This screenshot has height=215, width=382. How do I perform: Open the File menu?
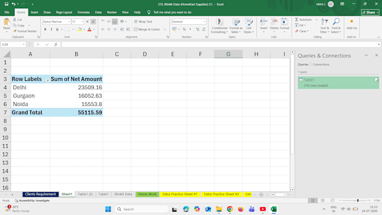[7, 12]
